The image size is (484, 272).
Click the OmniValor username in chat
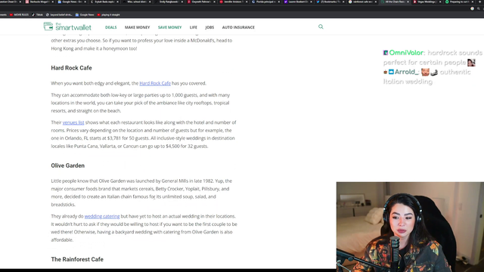407,53
